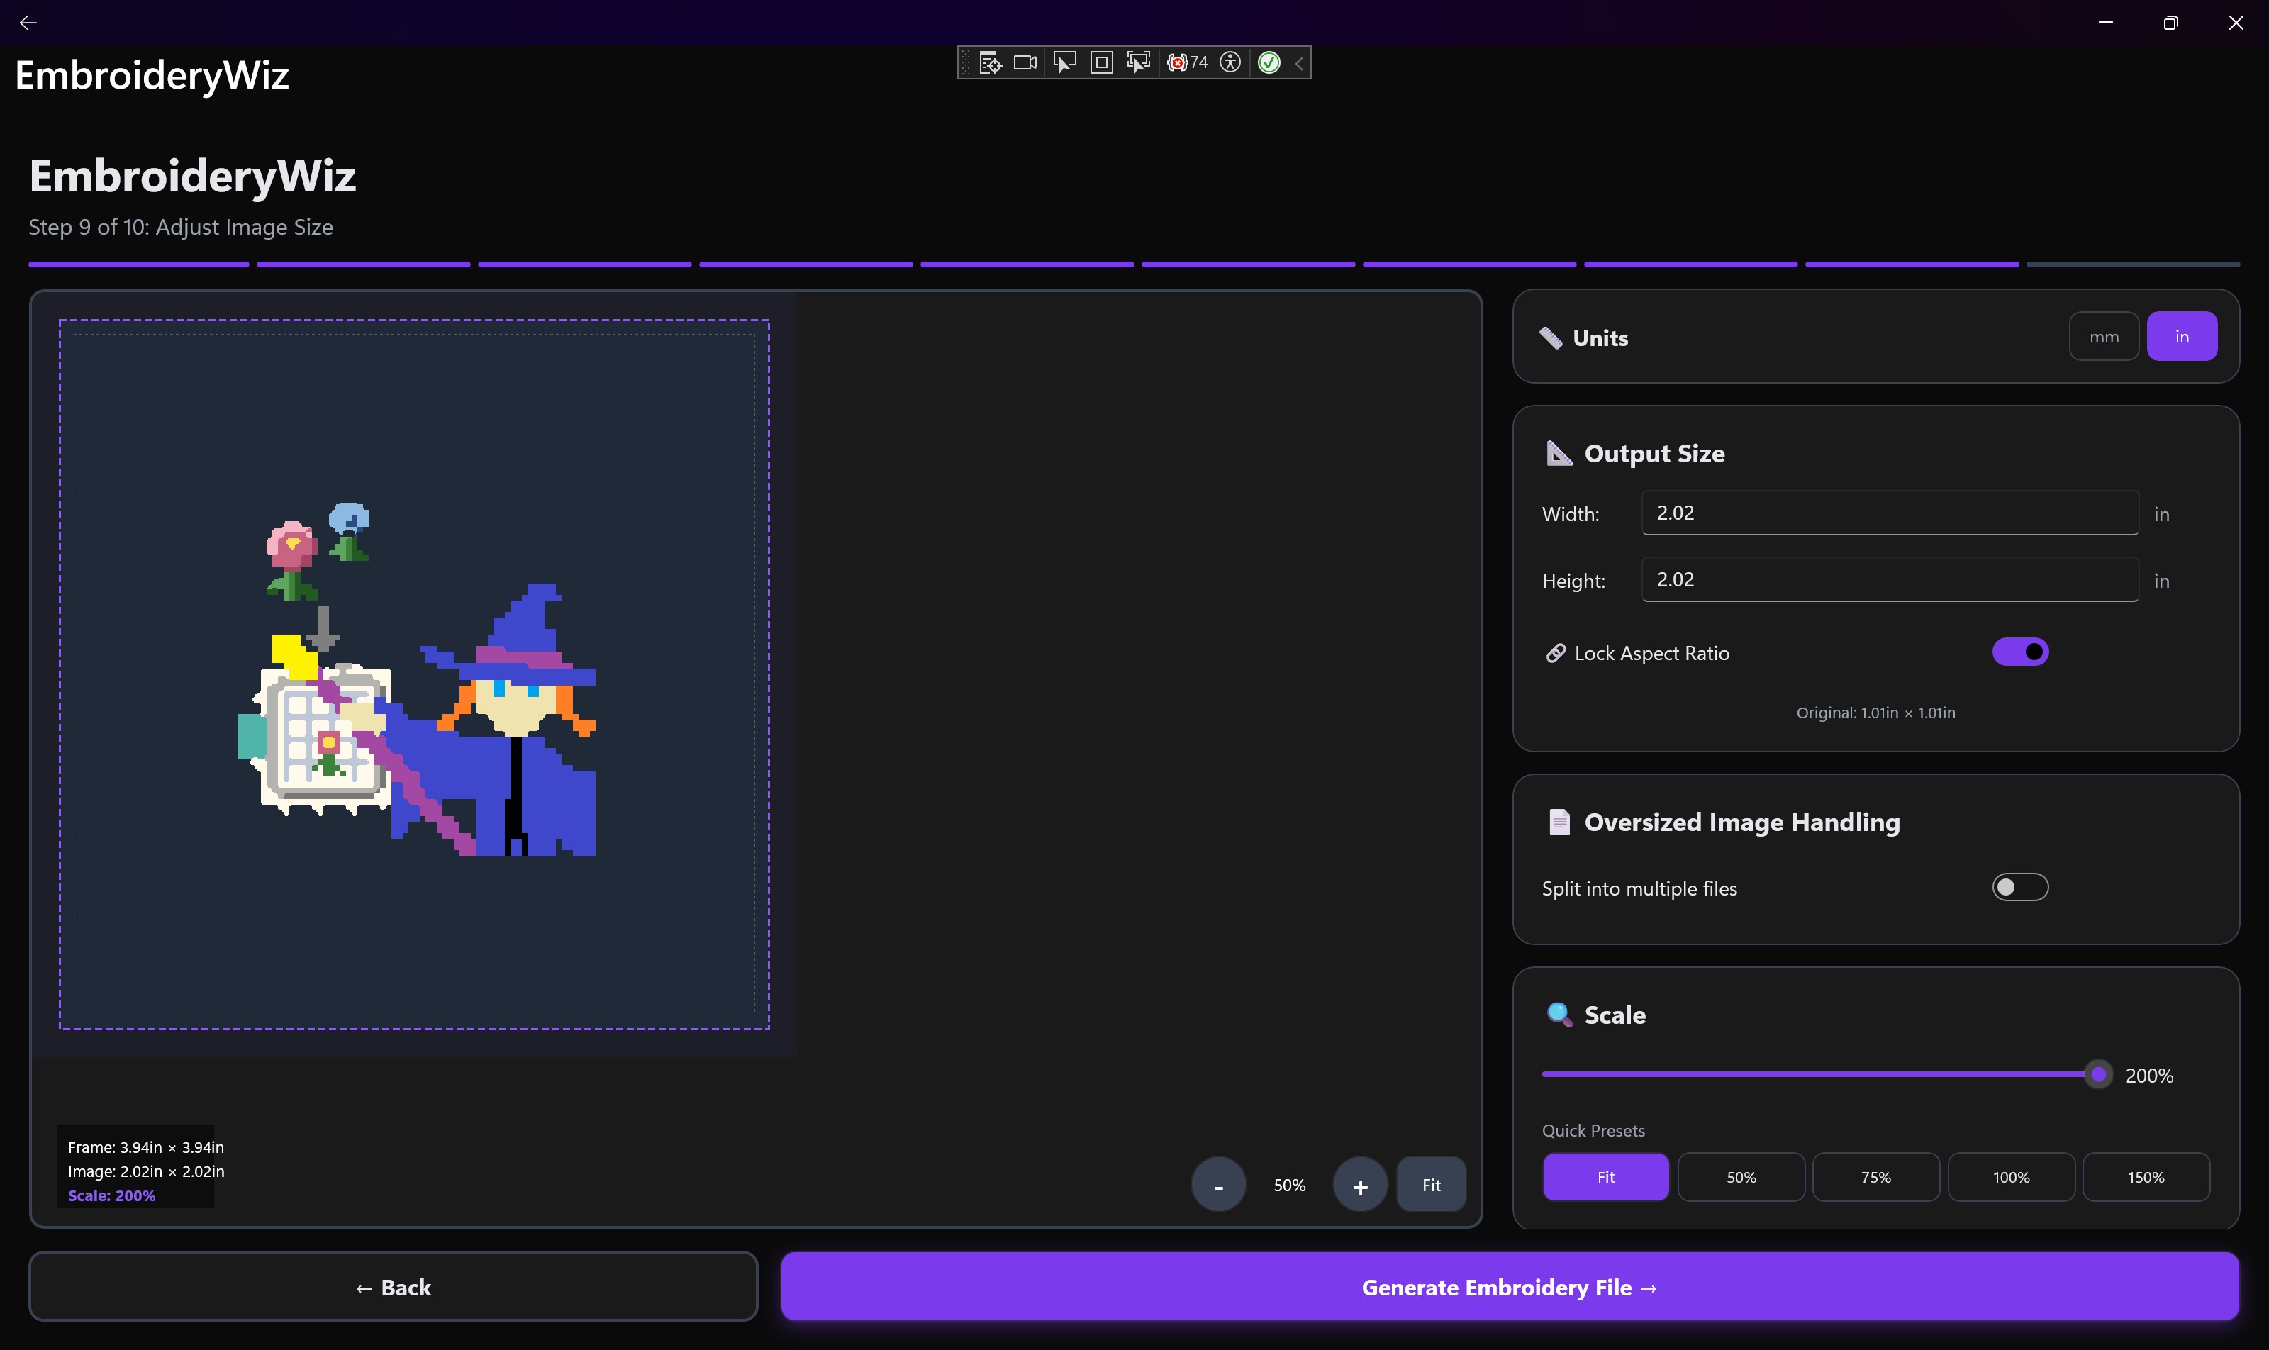Run the accessibility scan person icon
The height and width of the screenshot is (1350, 2269).
[x=1230, y=63]
